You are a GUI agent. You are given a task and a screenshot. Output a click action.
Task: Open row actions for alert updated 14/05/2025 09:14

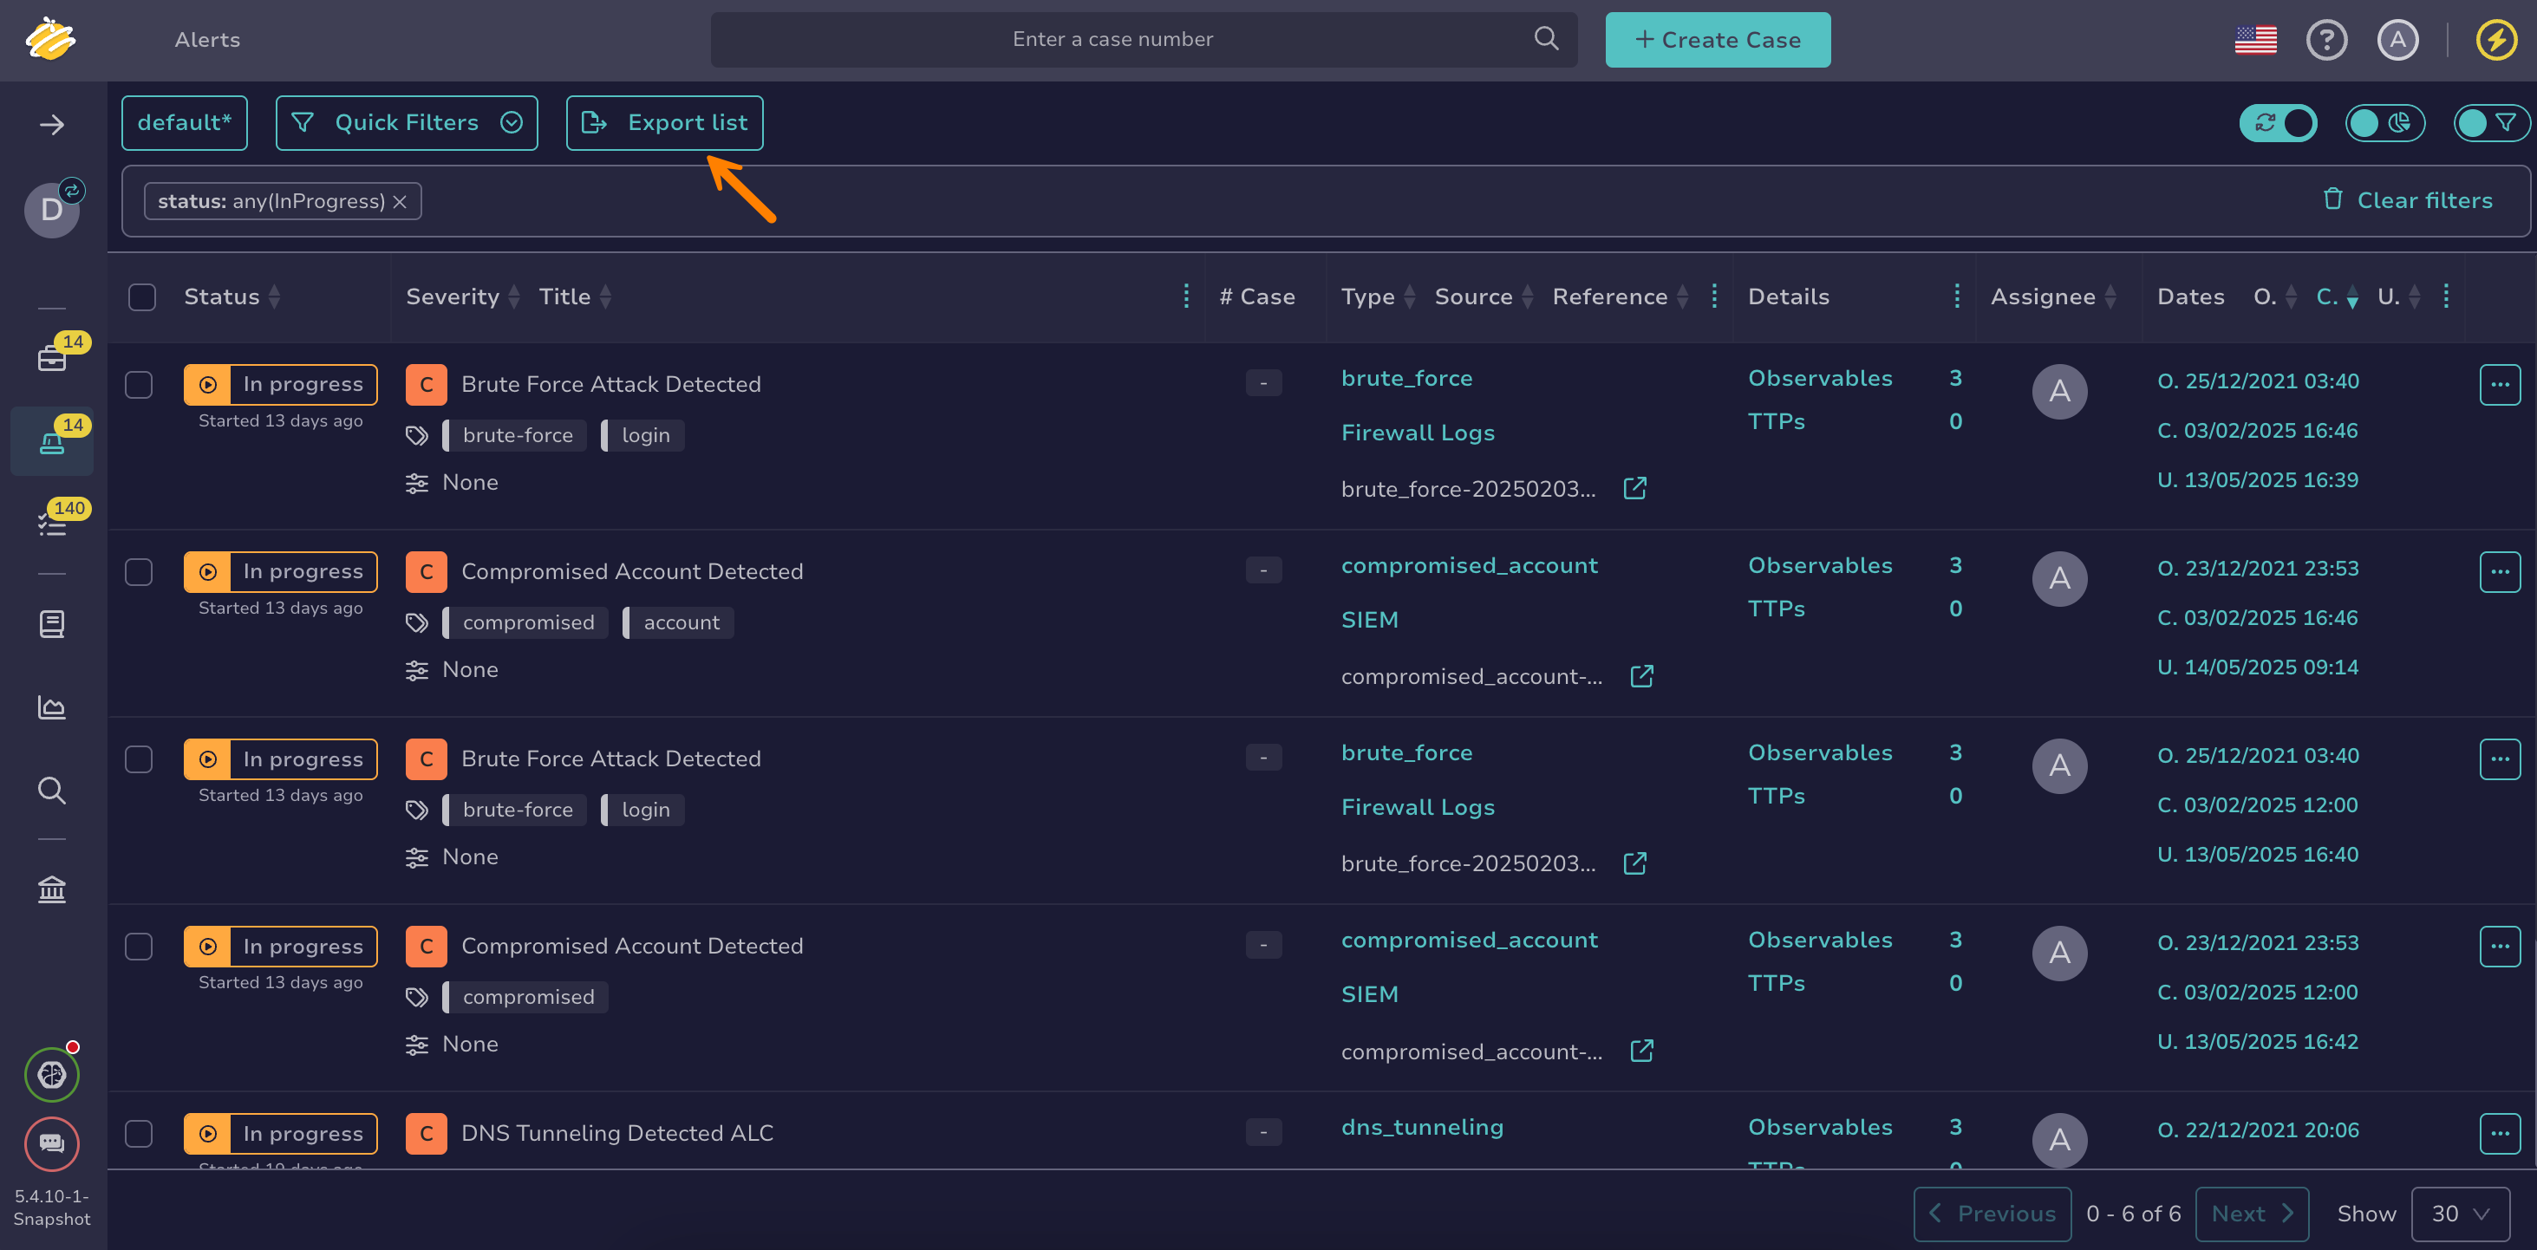coord(2500,572)
